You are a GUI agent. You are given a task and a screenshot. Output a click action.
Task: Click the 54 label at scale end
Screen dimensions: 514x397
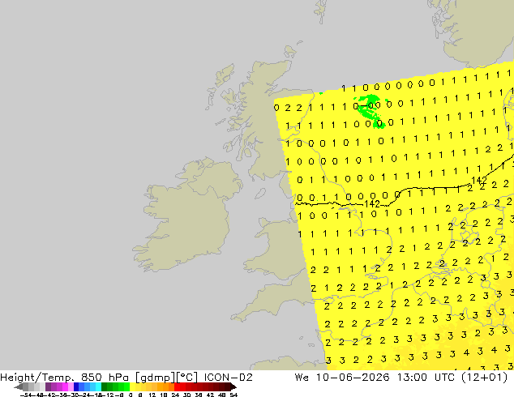click(233, 395)
